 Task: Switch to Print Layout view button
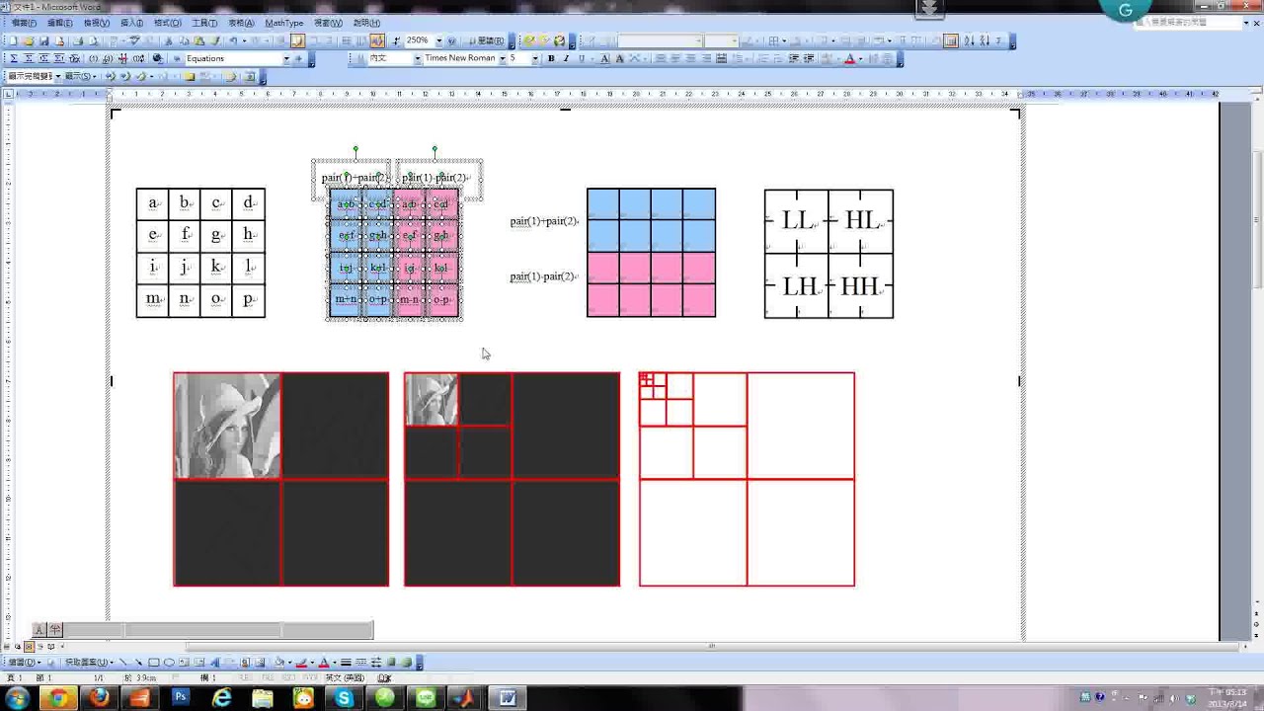tap(31, 647)
